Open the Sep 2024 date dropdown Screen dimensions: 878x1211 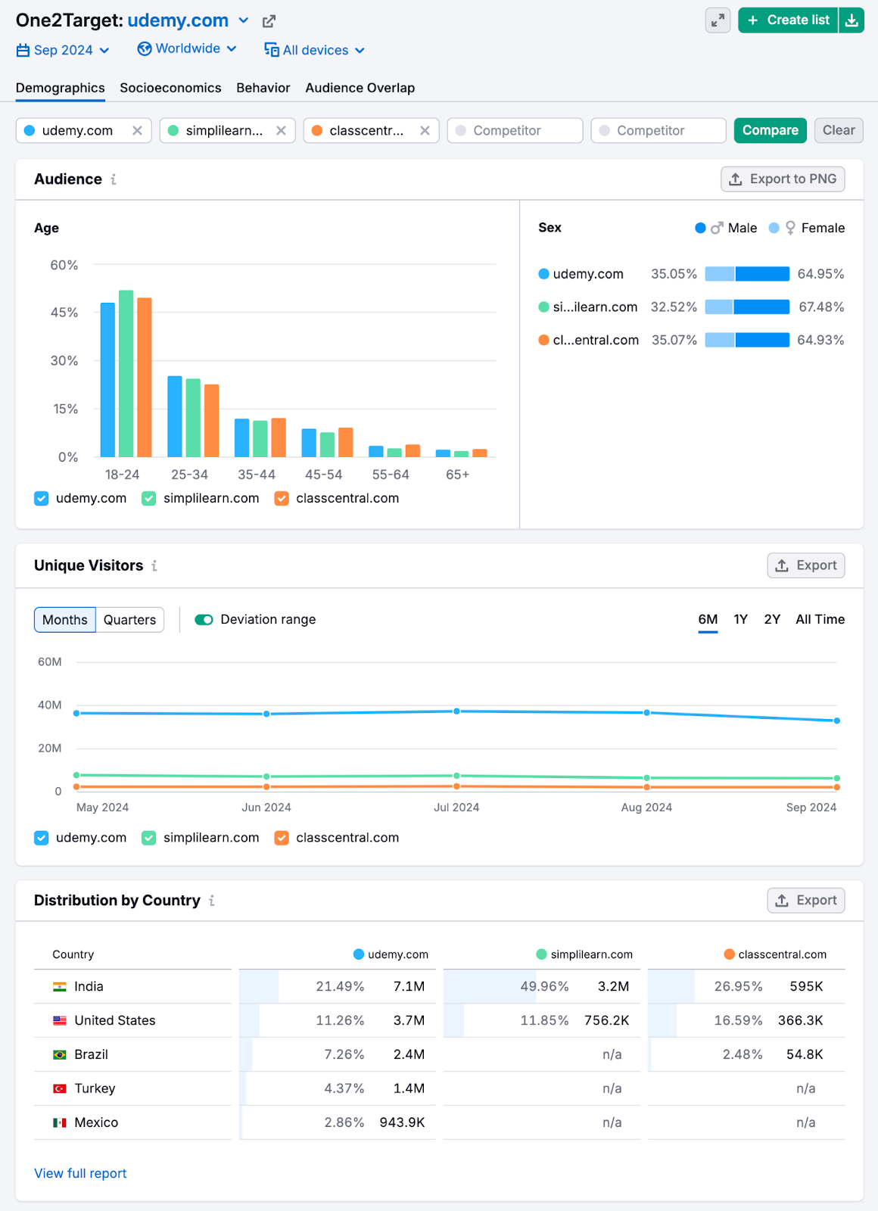(63, 50)
